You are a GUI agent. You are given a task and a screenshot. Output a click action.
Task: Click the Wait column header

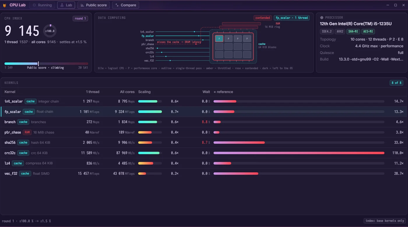[206, 92]
